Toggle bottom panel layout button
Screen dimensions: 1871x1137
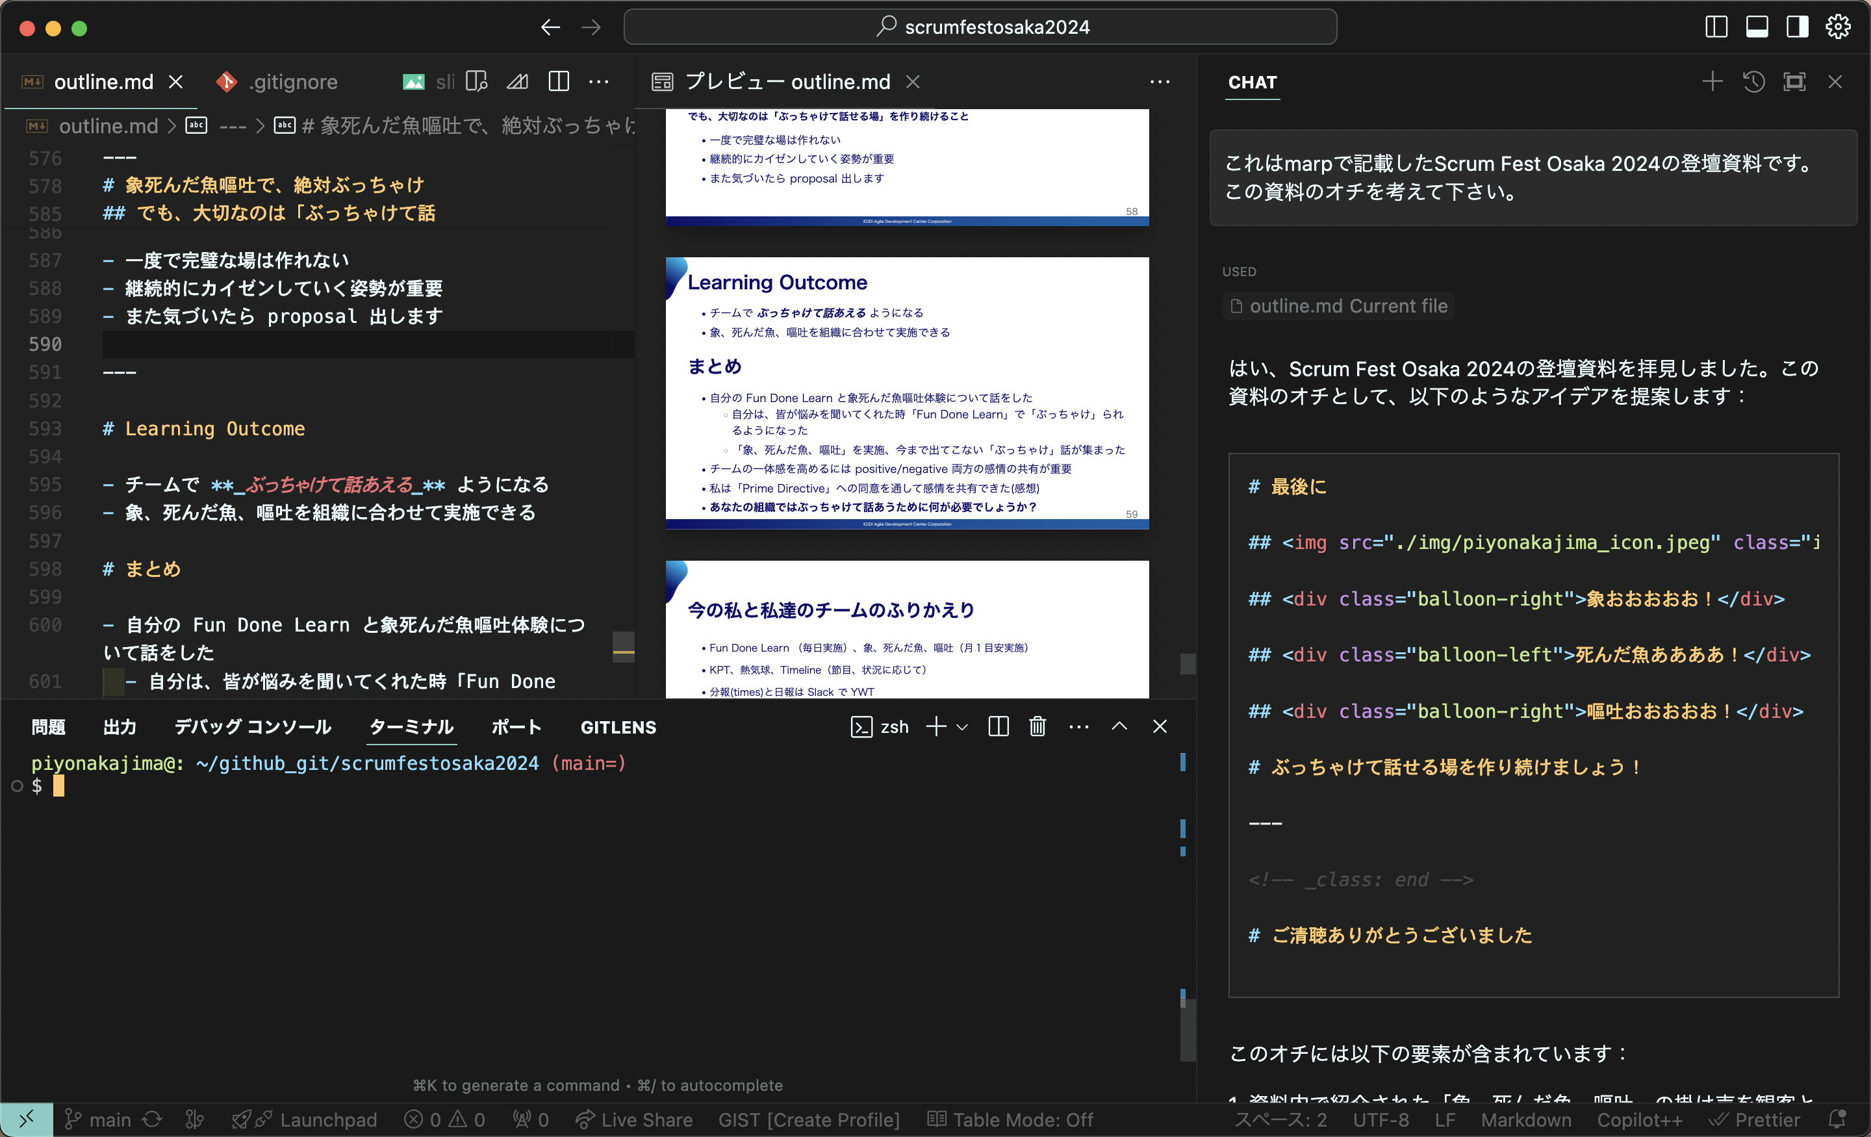(x=1757, y=27)
